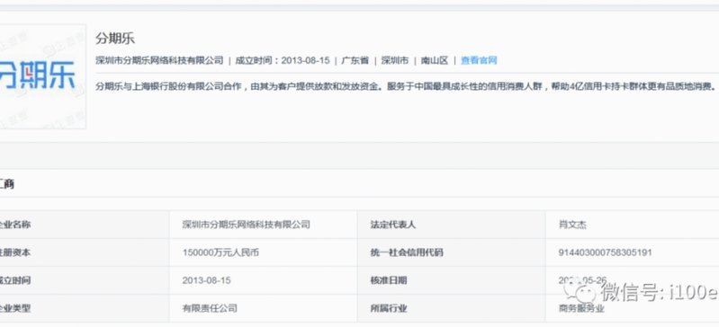
Task: Click the 企业类型 label cell
Action: coord(85,308)
